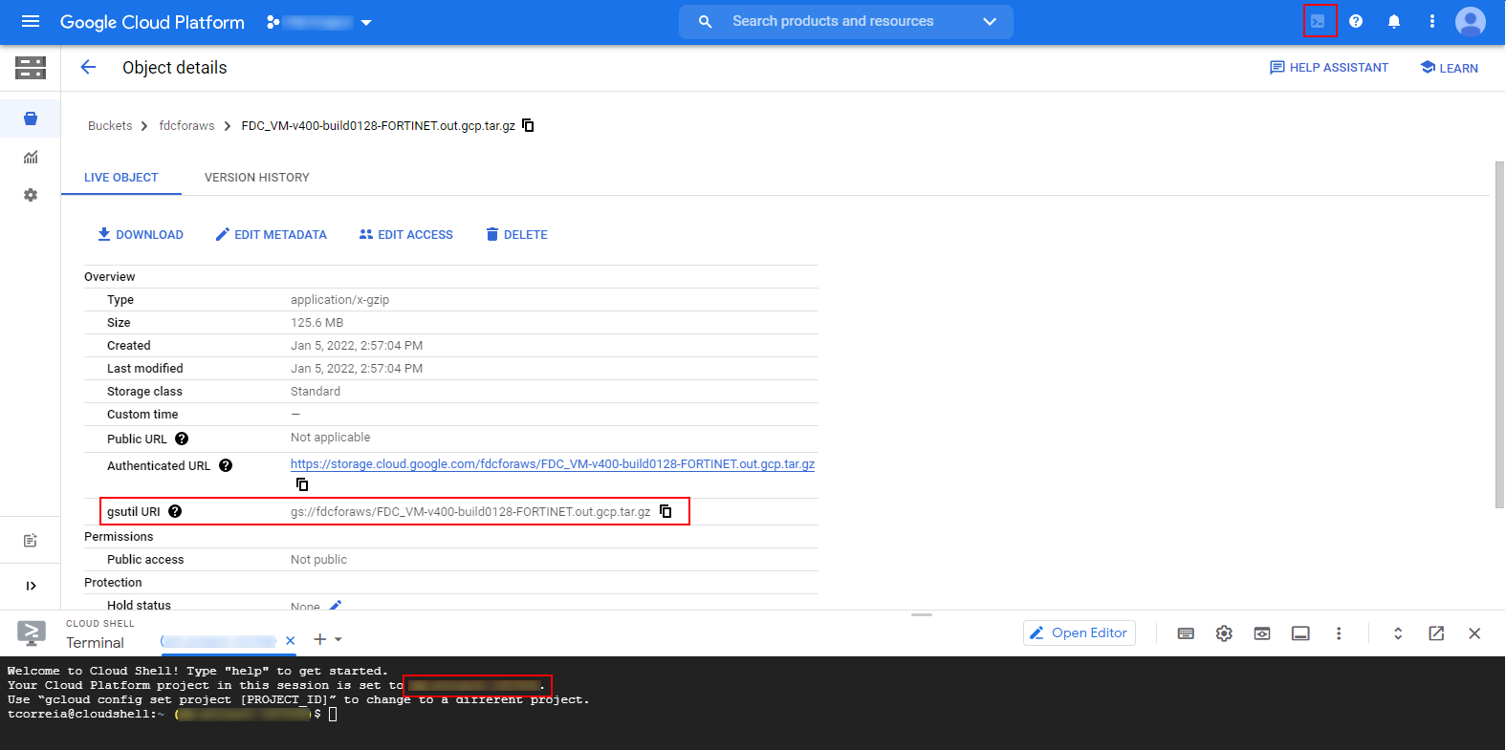Screen dimensions: 1506x750
Task: Show notifications bell panel
Action: click(x=1394, y=21)
